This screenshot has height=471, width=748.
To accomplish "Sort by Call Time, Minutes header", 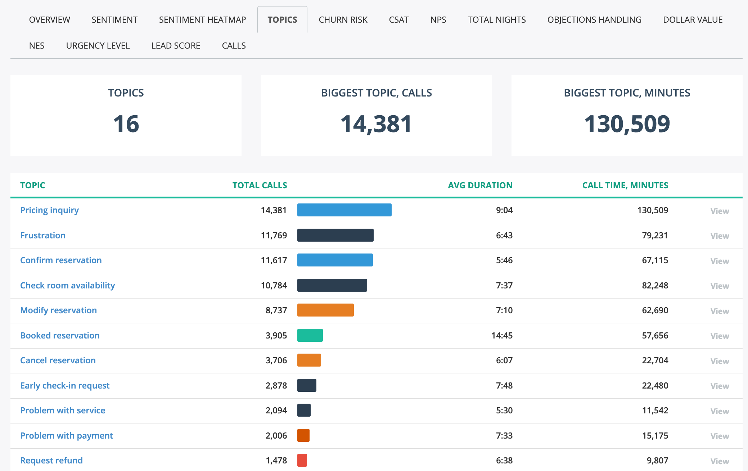I will [x=625, y=185].
